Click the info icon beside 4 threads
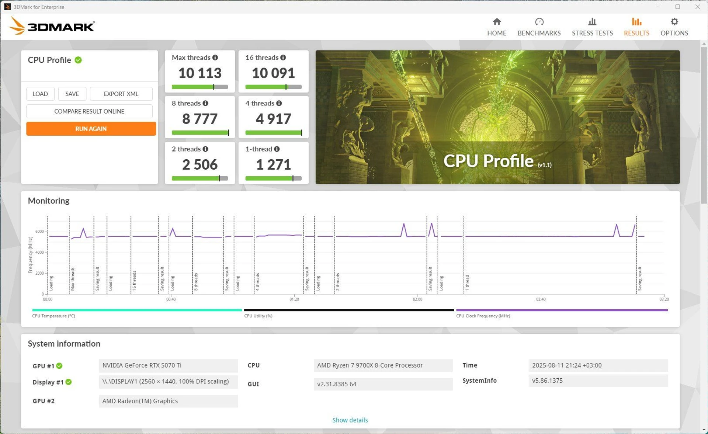This screenshot has height=434, width=708. tap(279, 103)
